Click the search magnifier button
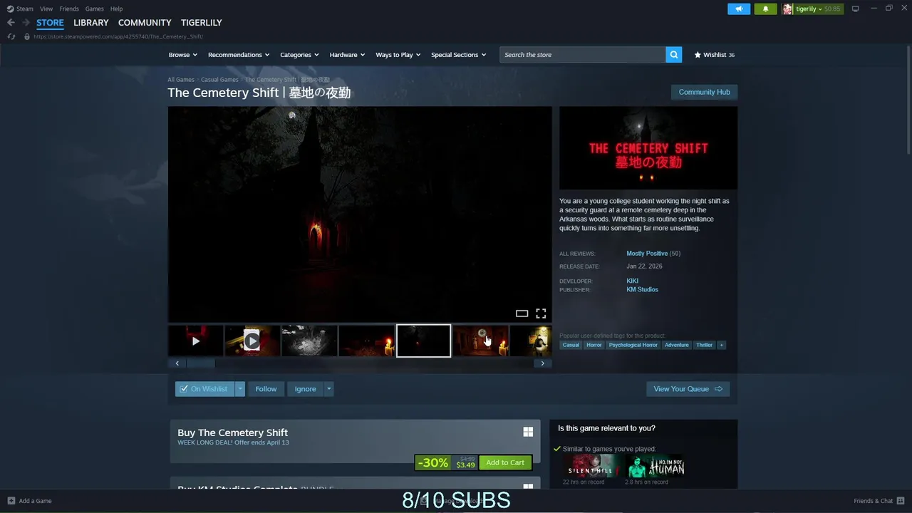 [674, 55]
